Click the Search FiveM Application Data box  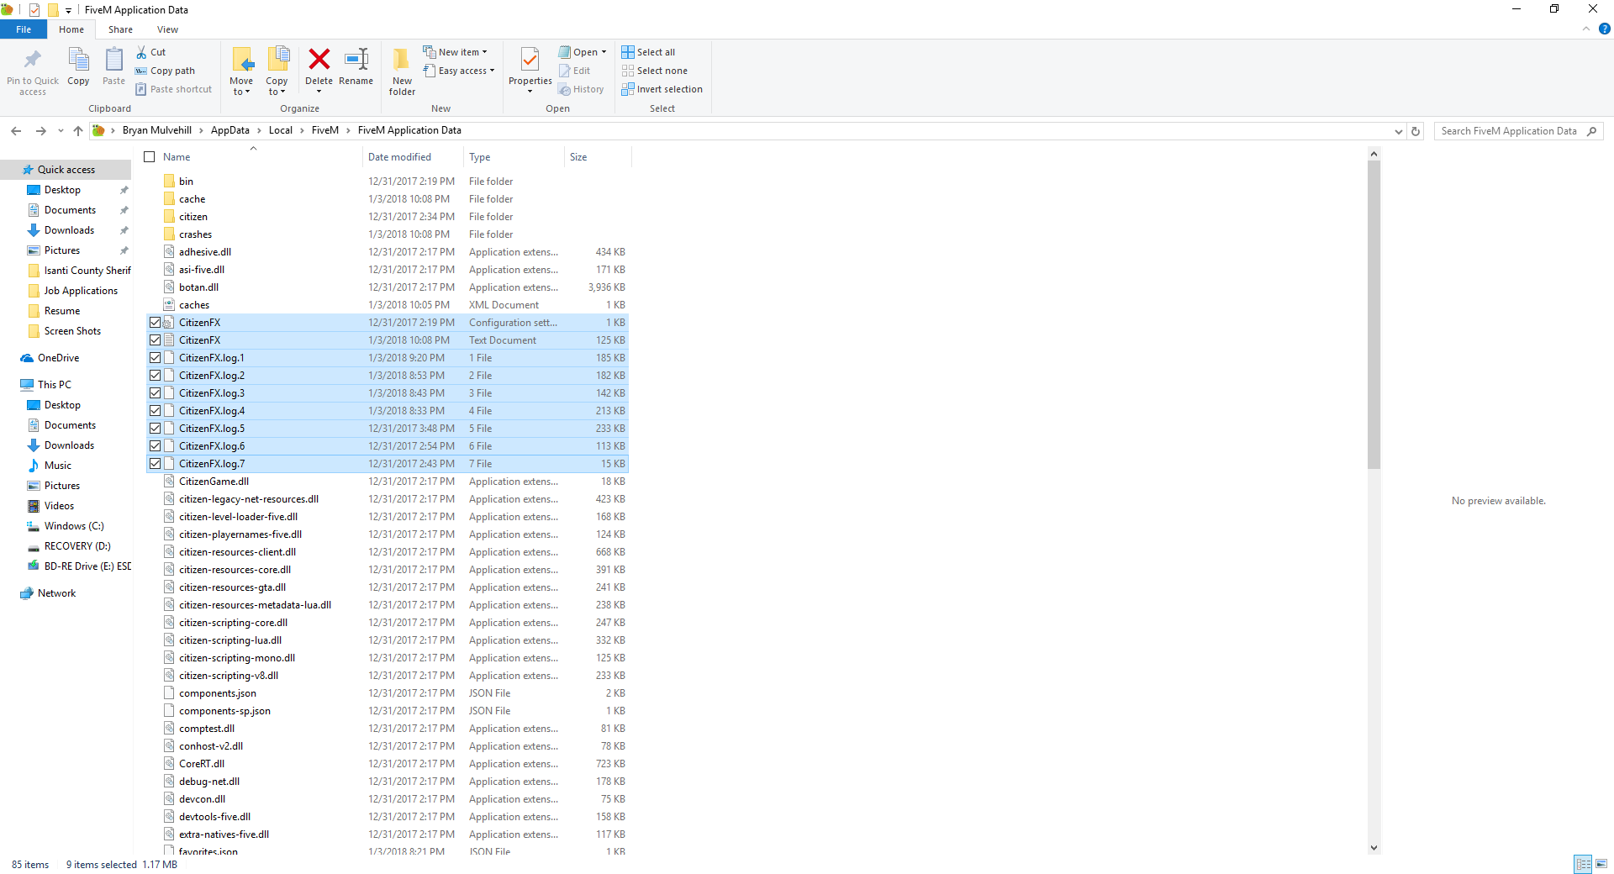coord(1518,131)
